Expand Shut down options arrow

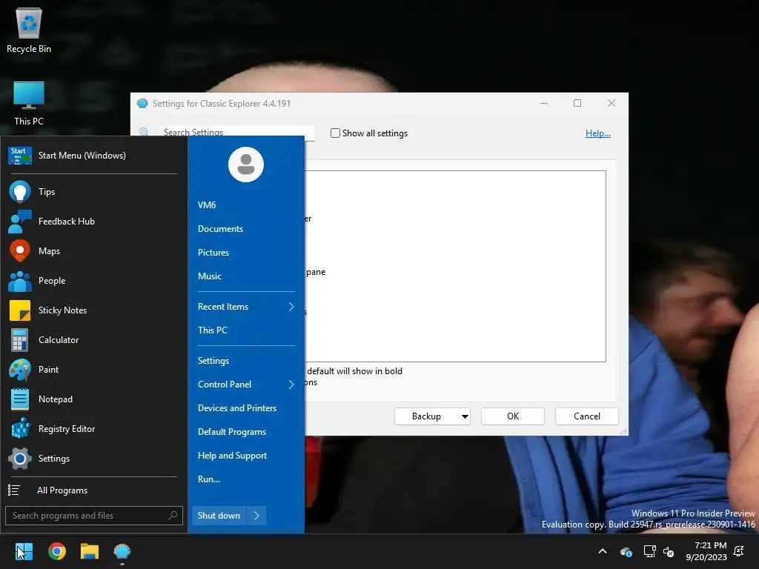coord(256,516)
